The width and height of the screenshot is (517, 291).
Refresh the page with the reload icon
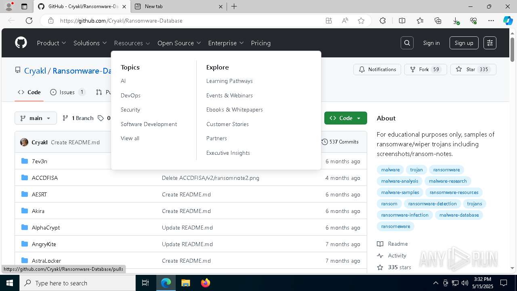pos(29,21)
